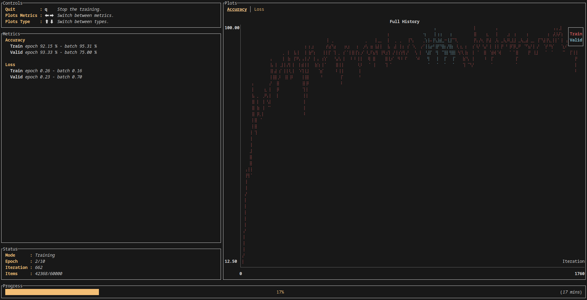Screen dimensions: 587x300
Task: Click the Train entry in the plot legend
Action: 576,34
